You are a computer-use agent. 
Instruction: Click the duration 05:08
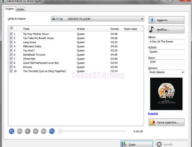[114, 38]
